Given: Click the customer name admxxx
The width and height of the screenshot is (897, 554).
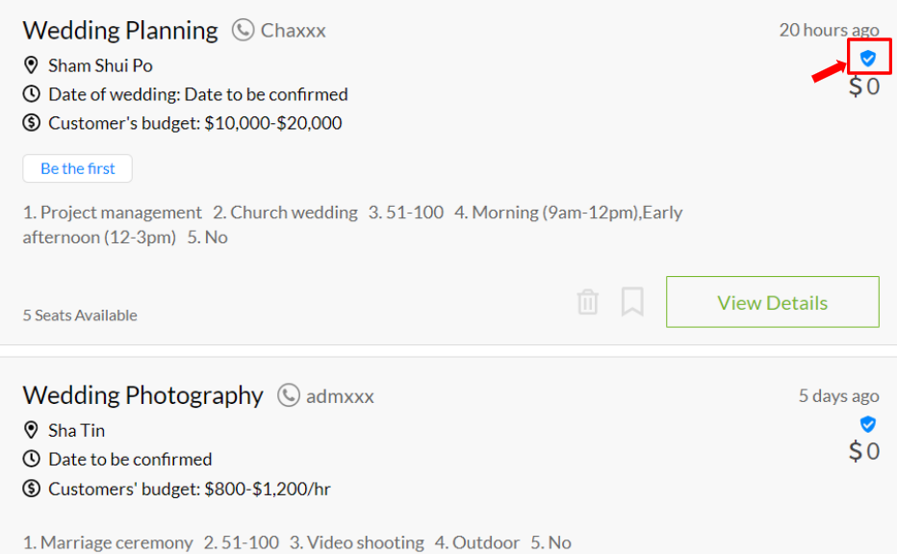Looking at the screenshot, I should pos(340,396).
